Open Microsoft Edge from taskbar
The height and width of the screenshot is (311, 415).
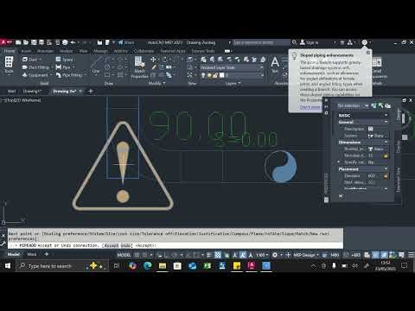pyautogui.click(x=148, y=266)
